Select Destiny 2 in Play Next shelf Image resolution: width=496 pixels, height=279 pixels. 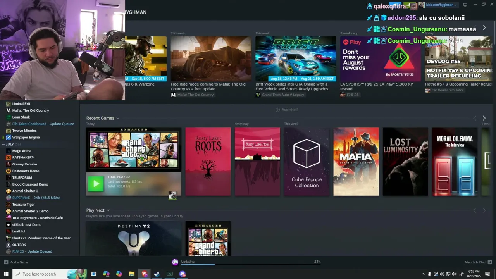pos(134,238)
